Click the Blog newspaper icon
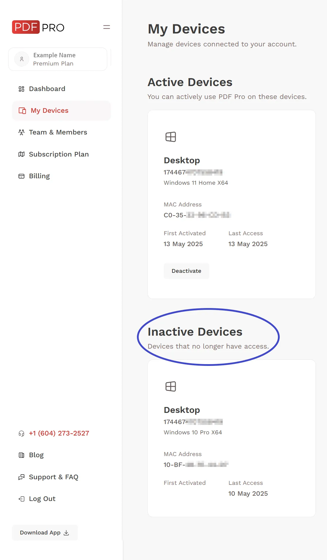This screenshot has height=560, width=327. click(x=21, y=455)
